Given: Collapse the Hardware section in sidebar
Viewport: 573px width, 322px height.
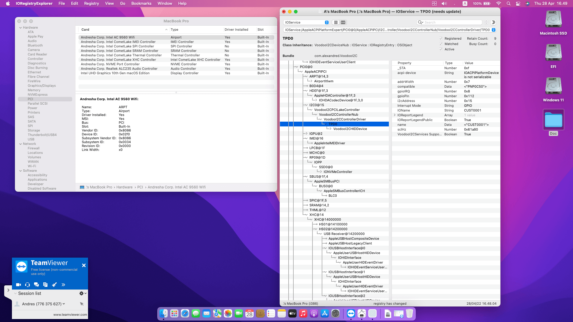Looking at the screenshot, I should click(x=21, y=28).
